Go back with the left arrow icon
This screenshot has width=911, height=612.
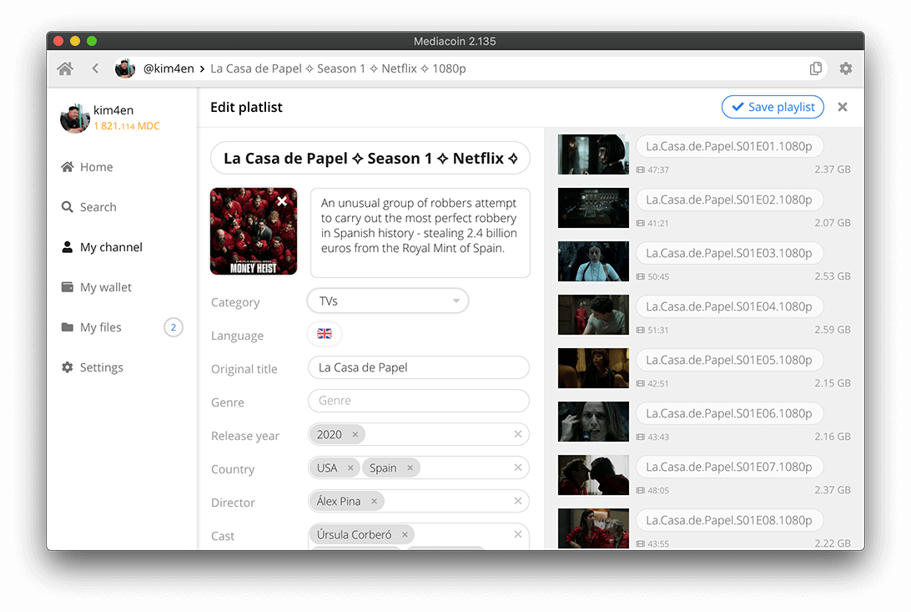coord(95,68)
